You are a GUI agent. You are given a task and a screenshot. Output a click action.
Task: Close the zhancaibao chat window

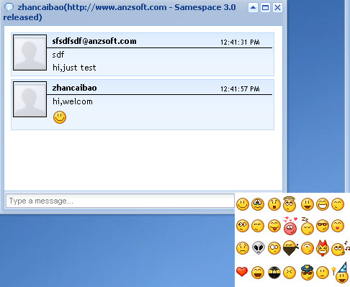[277, 8]
